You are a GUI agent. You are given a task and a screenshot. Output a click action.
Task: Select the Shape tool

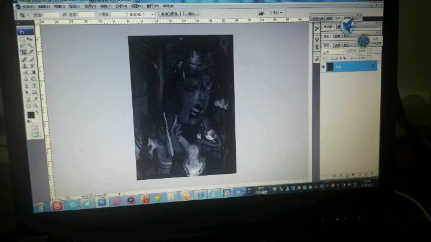click(x=35, y=93)
